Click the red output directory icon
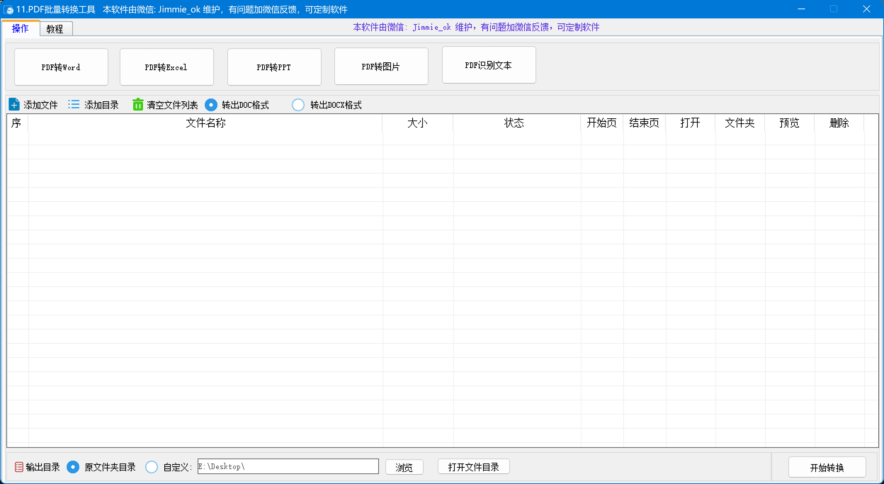Viewport: 884px width, 484px height. click(19, 467)
